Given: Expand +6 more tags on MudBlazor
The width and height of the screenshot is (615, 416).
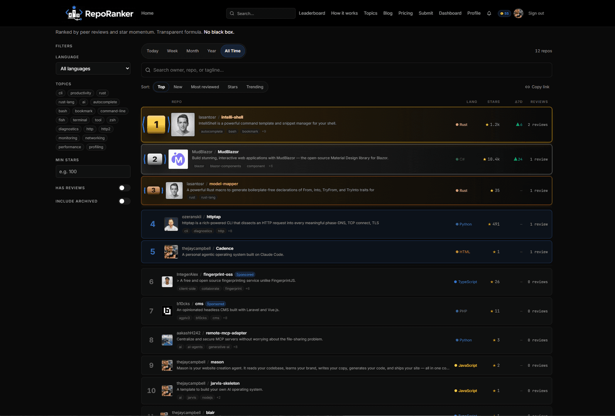Looking at the screenshot, I should click(270, 166).
